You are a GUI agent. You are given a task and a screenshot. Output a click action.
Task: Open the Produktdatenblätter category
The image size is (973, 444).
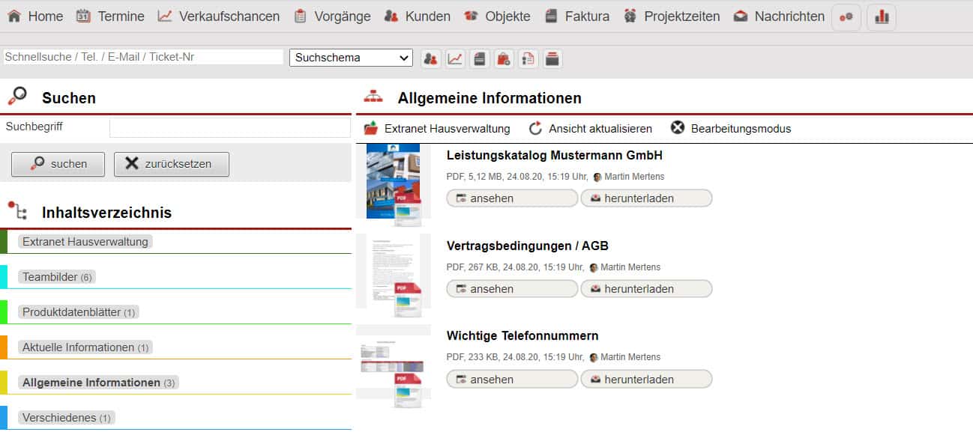point(78,312)
